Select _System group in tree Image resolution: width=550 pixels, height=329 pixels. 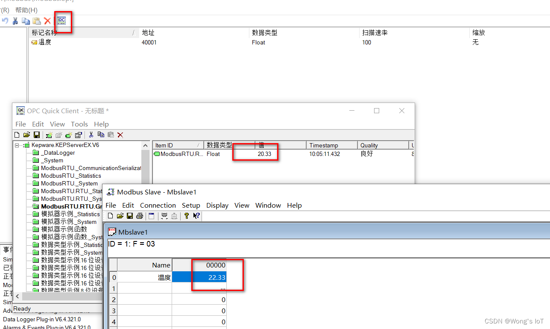pos(52,160)
